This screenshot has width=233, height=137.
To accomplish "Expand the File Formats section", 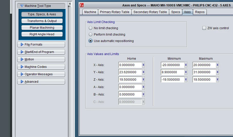I will [x=41, y=44].
